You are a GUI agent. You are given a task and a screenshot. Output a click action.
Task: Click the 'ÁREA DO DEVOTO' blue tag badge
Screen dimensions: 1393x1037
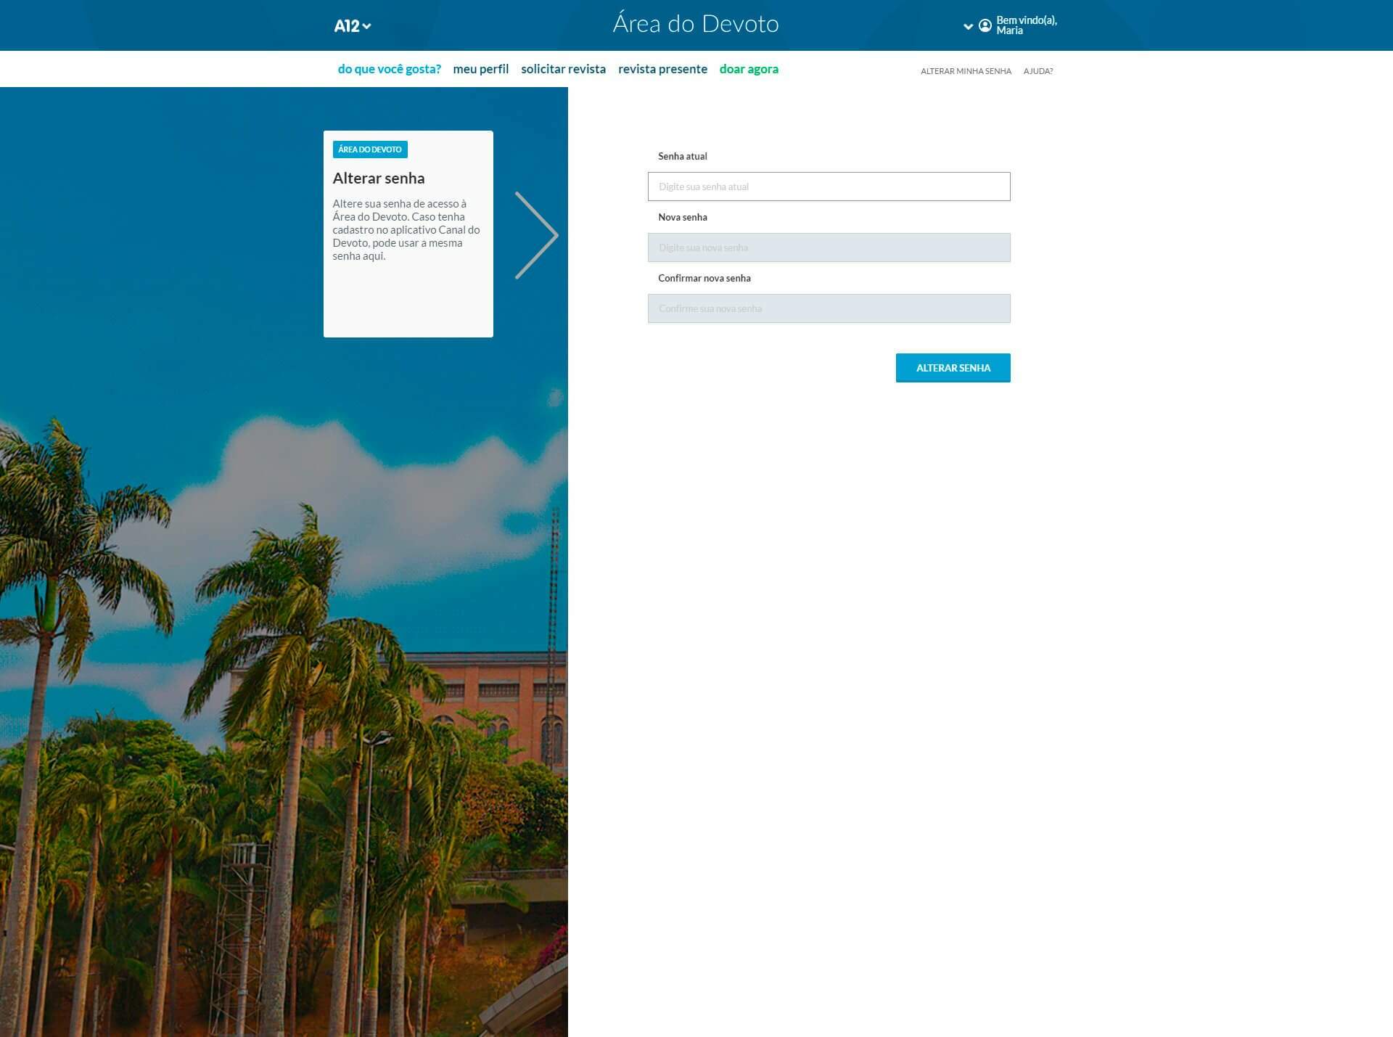(x=370, y=149)
